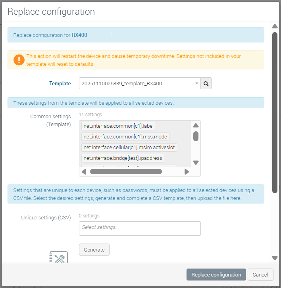Click the template search magnifier icon
Viewport: 281px width, 288px height.
click(206, 84)
